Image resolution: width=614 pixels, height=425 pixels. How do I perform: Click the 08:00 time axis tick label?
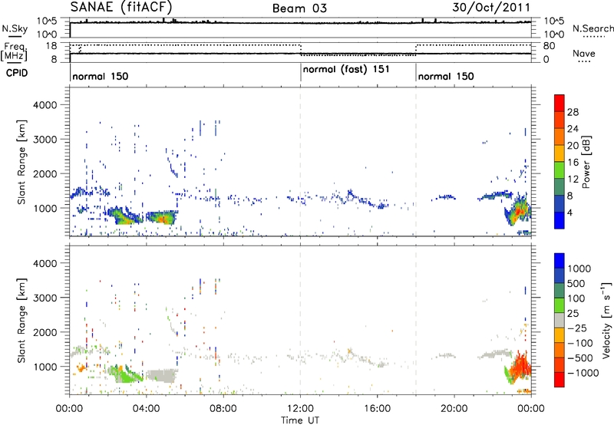coord(223,408)
